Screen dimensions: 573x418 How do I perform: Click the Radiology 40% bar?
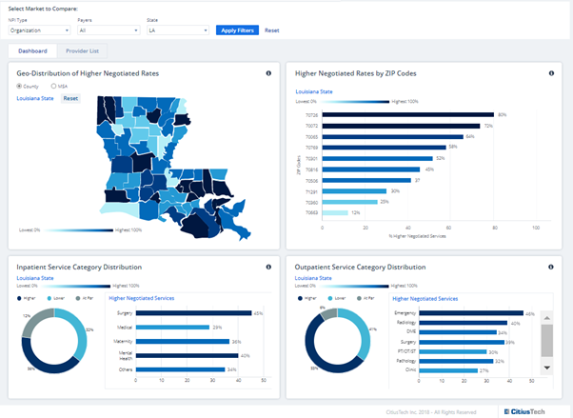[464, 323]
